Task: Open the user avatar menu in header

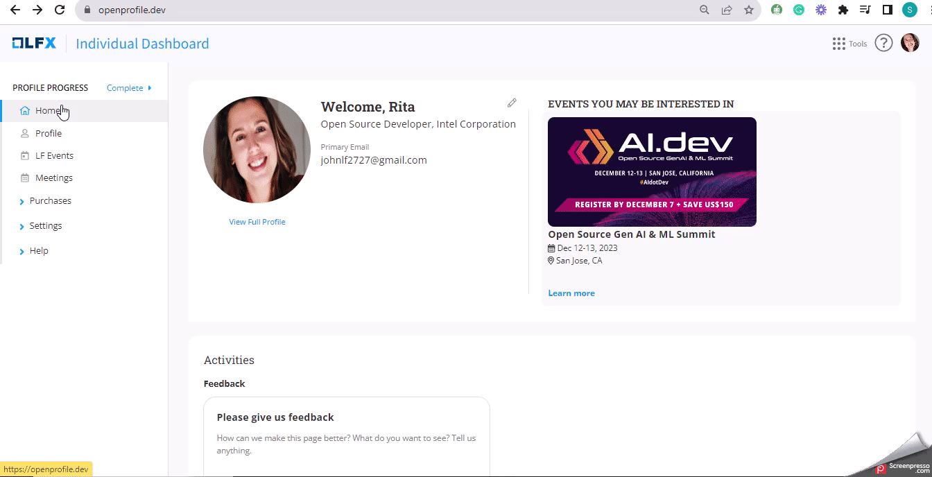Action: tap(910, 43)
